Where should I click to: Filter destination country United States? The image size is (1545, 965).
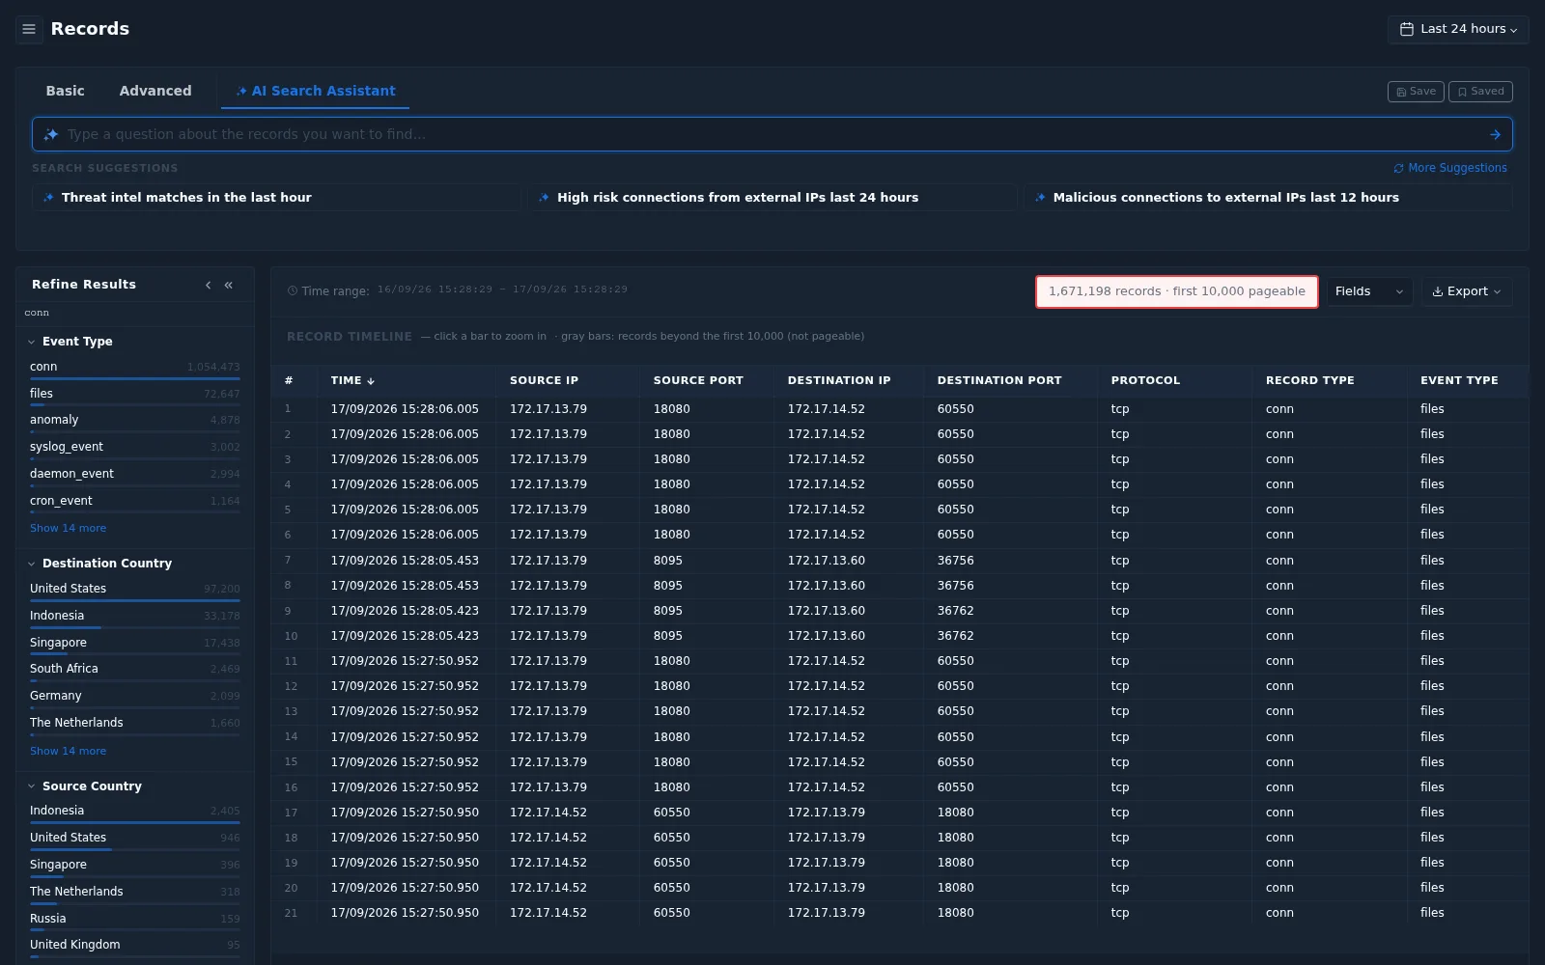click(x=134, y=590)
